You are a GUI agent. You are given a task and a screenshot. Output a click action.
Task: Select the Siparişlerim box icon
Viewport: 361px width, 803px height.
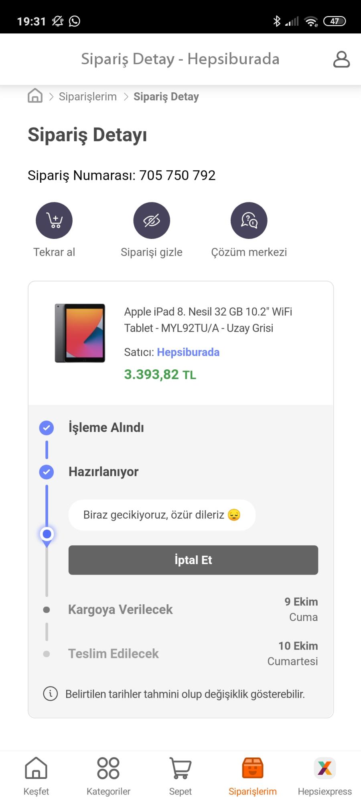(253, 768)
